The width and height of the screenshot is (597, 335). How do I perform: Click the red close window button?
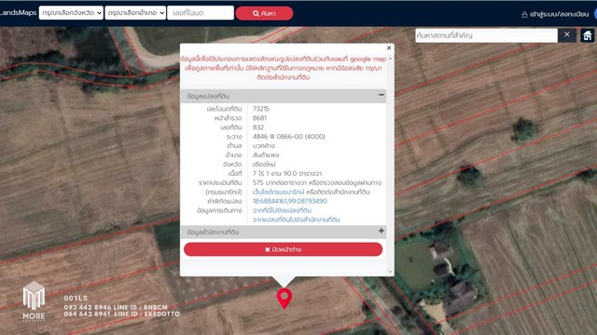click(x=283, y=249)
